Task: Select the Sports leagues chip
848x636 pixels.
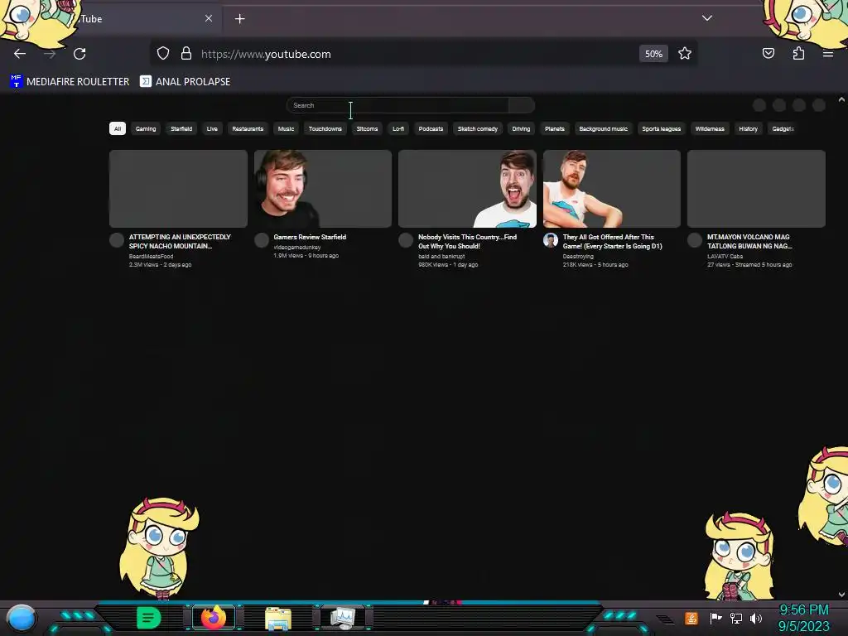Action: click(661, 128)
